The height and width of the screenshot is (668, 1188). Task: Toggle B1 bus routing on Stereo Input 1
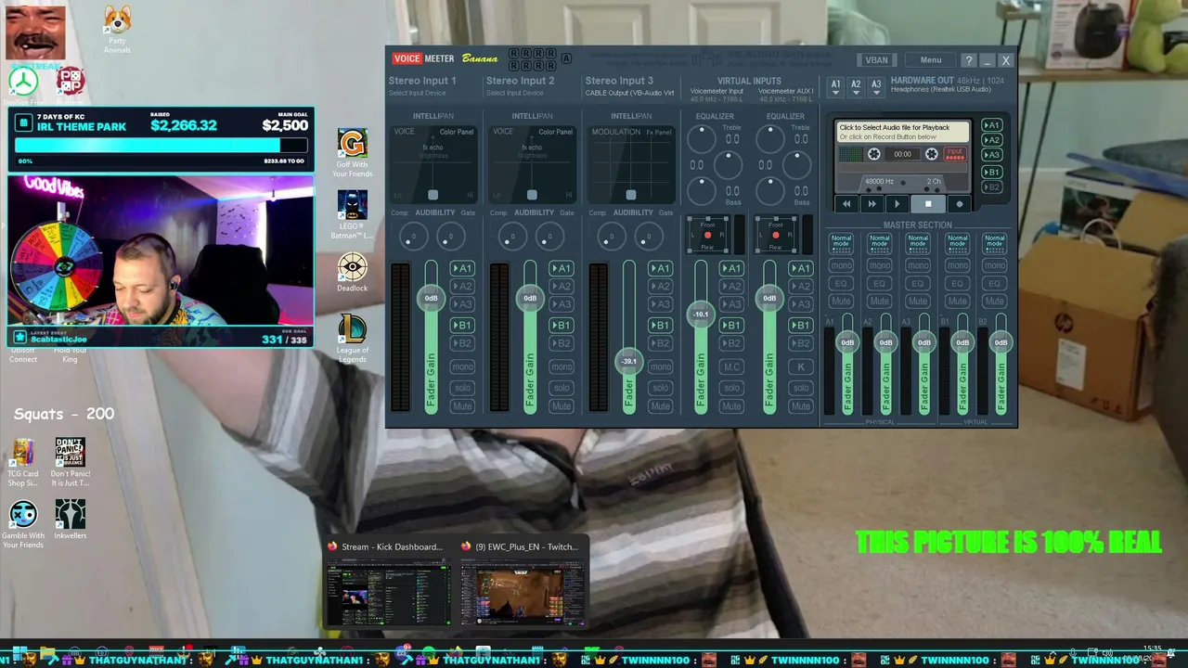point(462,325)
